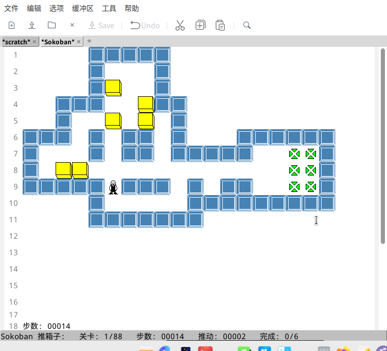Screen dimensions: 387x351
Task: Click the copy toolbar icon
Action: click(200, 25)
